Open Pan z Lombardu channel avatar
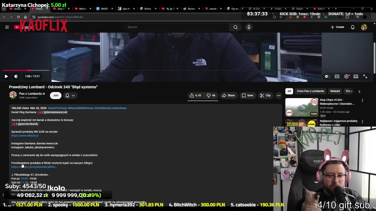This screenshot has width=376, height=211. click(13, 95)
